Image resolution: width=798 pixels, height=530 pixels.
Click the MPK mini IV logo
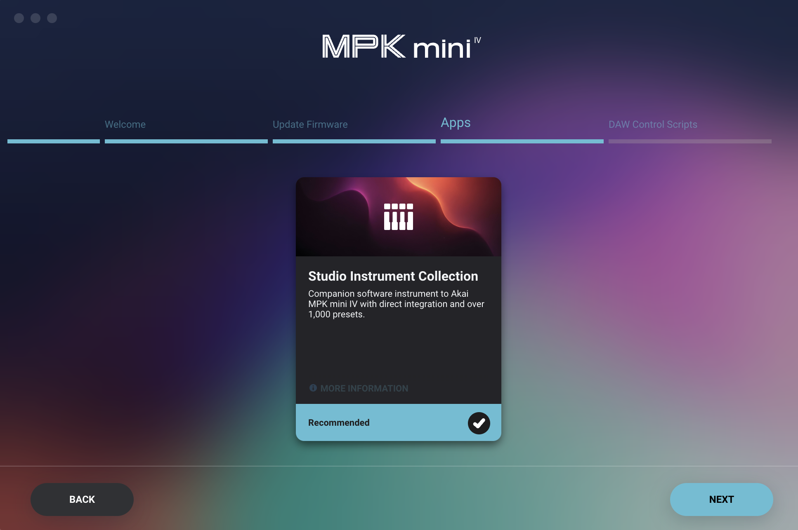click(x=401, y=47)
